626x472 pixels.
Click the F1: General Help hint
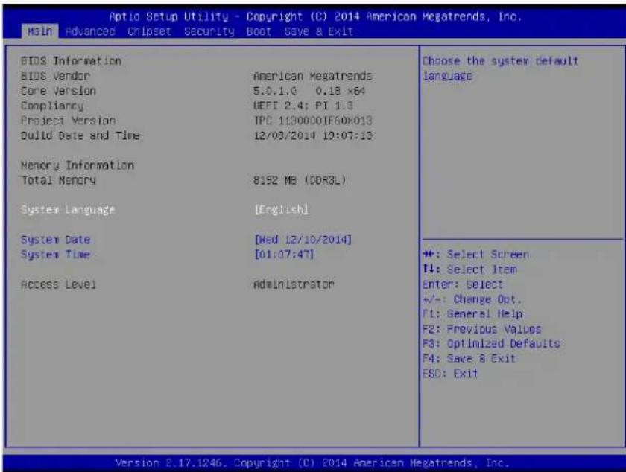[472, 314]
